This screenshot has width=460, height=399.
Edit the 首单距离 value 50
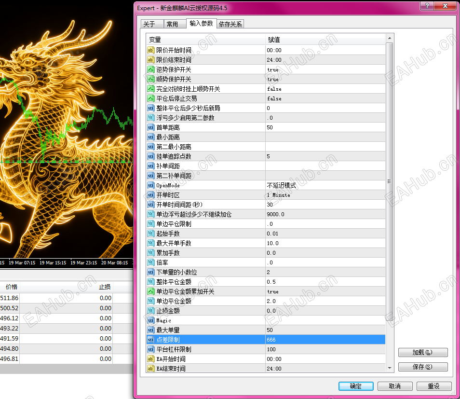click(x=325, y=127)
